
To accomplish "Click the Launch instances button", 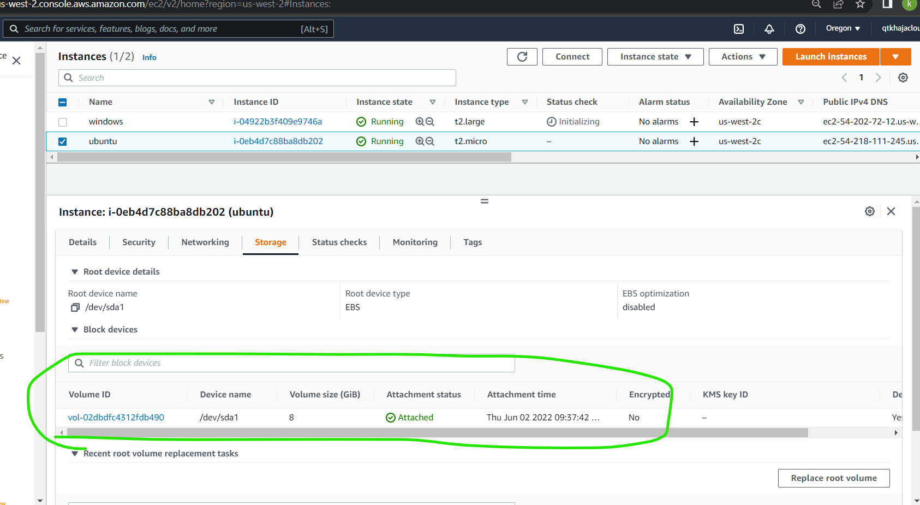I will click(831, 57).
